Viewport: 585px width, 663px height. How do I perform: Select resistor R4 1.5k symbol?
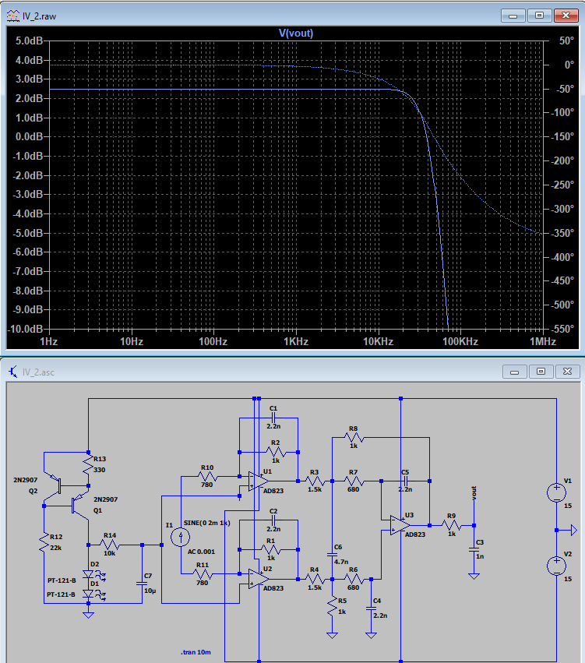tap(315, 579)
